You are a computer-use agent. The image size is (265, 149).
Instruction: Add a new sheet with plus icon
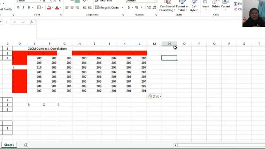click(26, 145)
